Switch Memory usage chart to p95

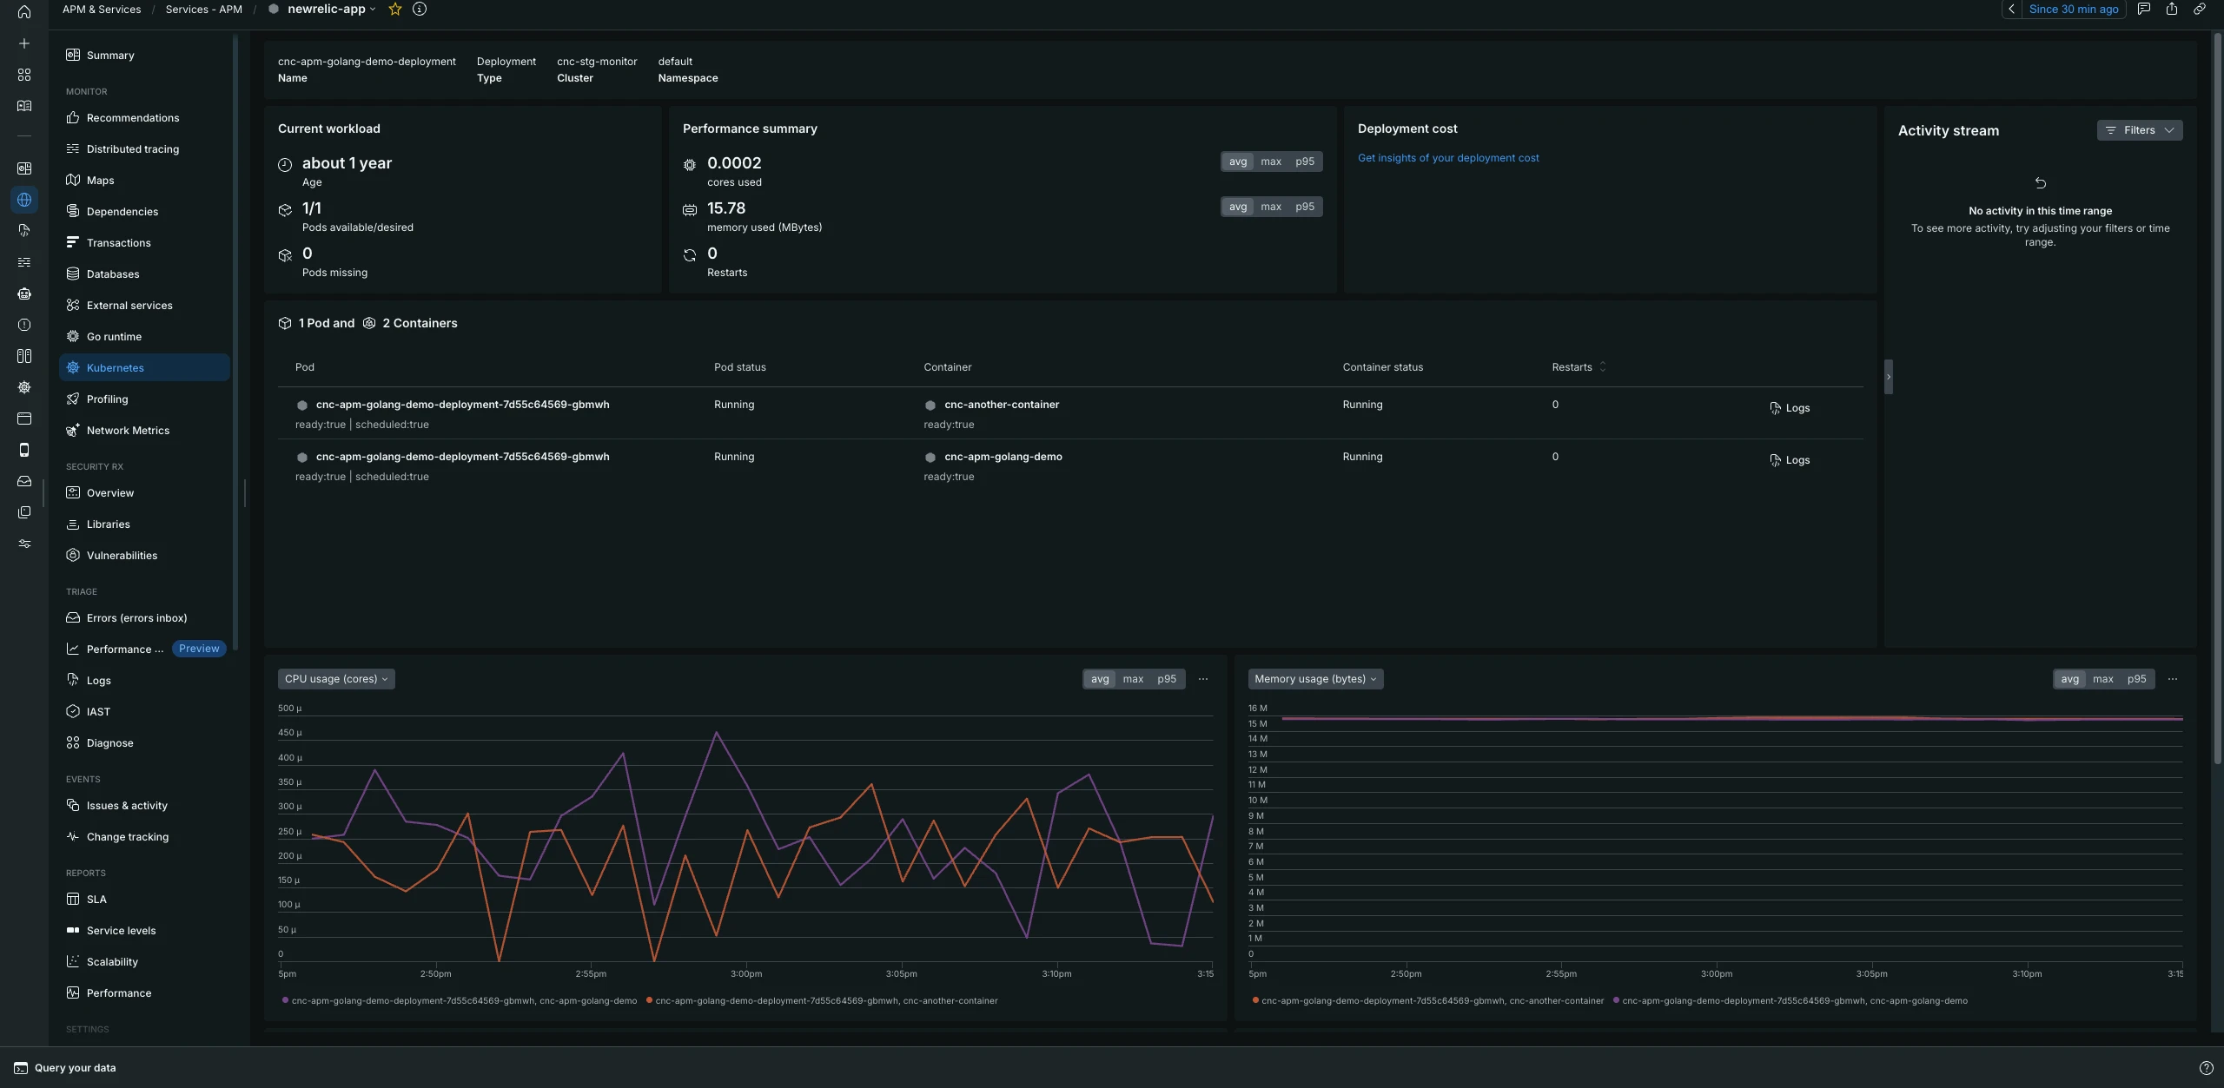[2136, 679]
